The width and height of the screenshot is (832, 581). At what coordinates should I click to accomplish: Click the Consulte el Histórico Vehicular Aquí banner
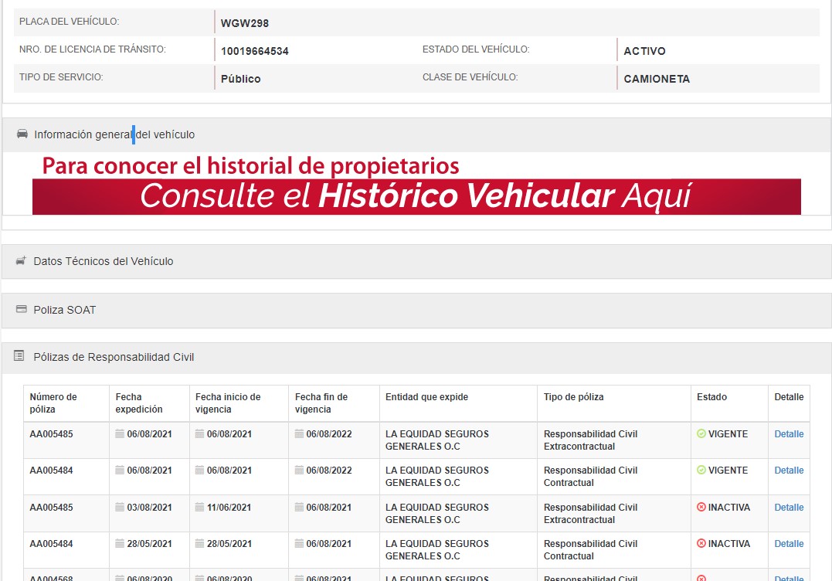pos(416,196)
